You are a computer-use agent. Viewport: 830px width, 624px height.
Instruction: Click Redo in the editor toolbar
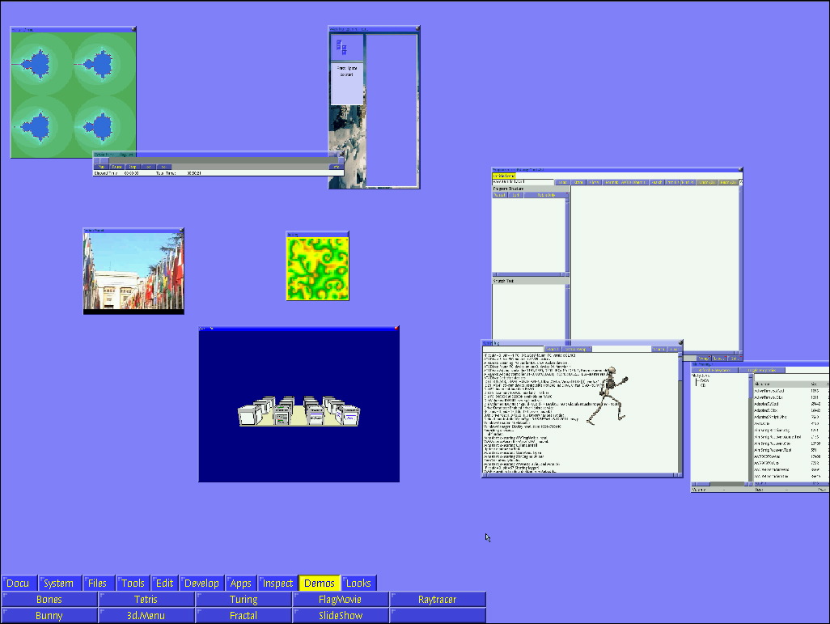point(728,182)
